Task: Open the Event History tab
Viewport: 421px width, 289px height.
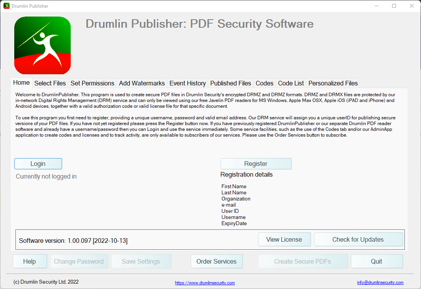Action: (188, 83)
